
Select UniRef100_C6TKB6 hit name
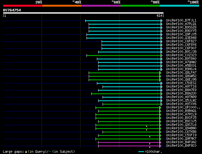point(181,132)
